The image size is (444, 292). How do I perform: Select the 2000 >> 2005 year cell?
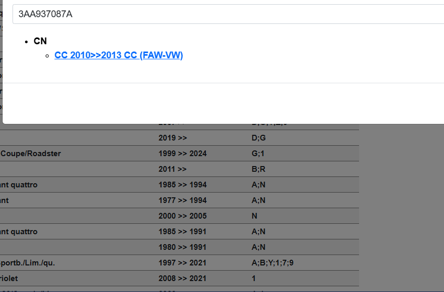click(182, 216)
